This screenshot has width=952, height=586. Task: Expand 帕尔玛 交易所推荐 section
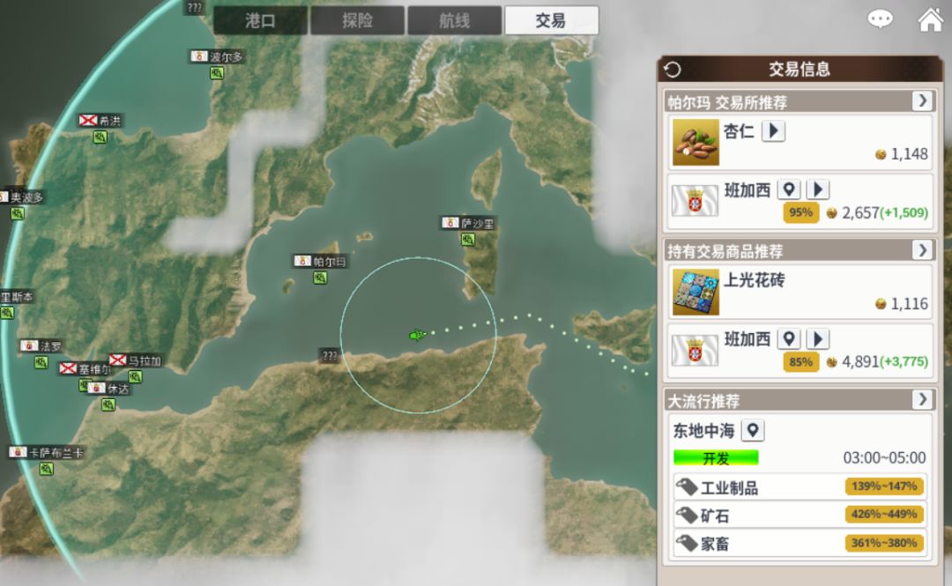point(922,100)
